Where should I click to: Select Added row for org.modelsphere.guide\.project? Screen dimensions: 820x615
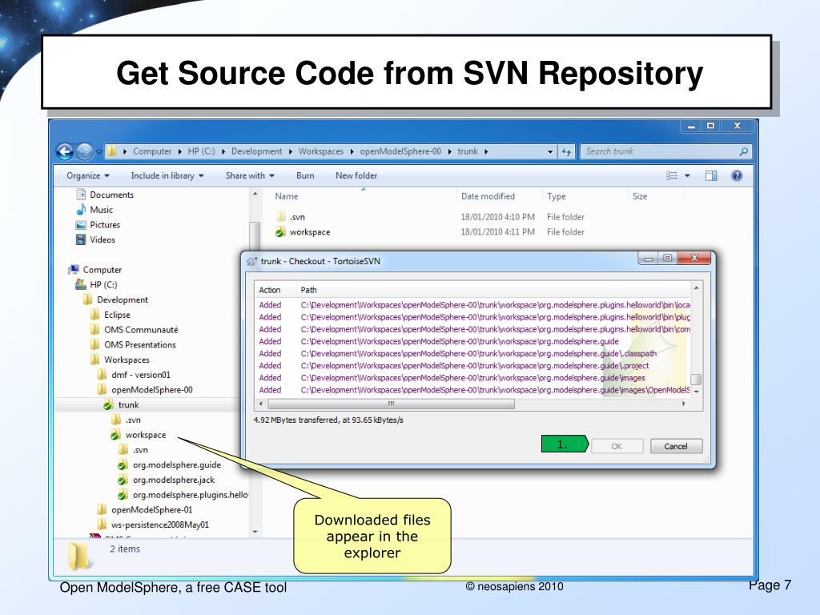point(472,365)
